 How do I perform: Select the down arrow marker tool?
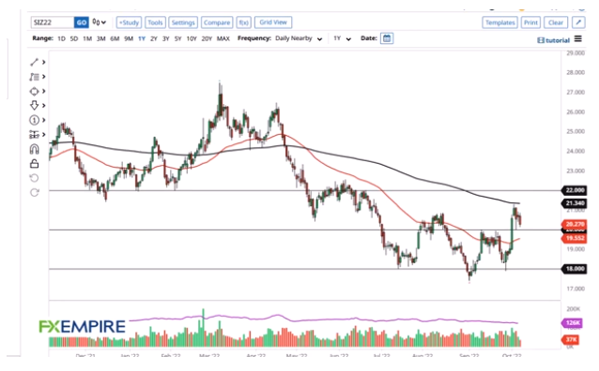35,105
